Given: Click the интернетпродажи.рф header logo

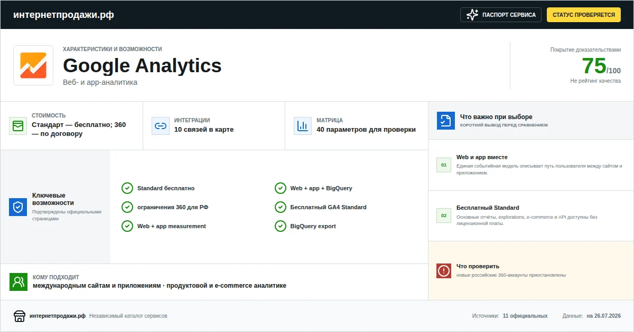Looking at the screenshot, I should pos(63,15).
